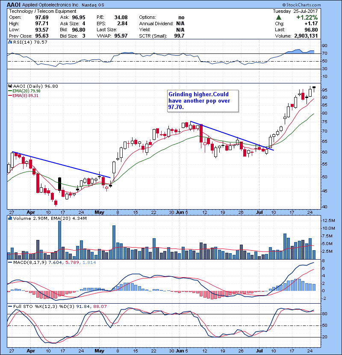Click the date Tuesday 25-Jul-2017
This screenshot has width=342, height=355.
295,11
